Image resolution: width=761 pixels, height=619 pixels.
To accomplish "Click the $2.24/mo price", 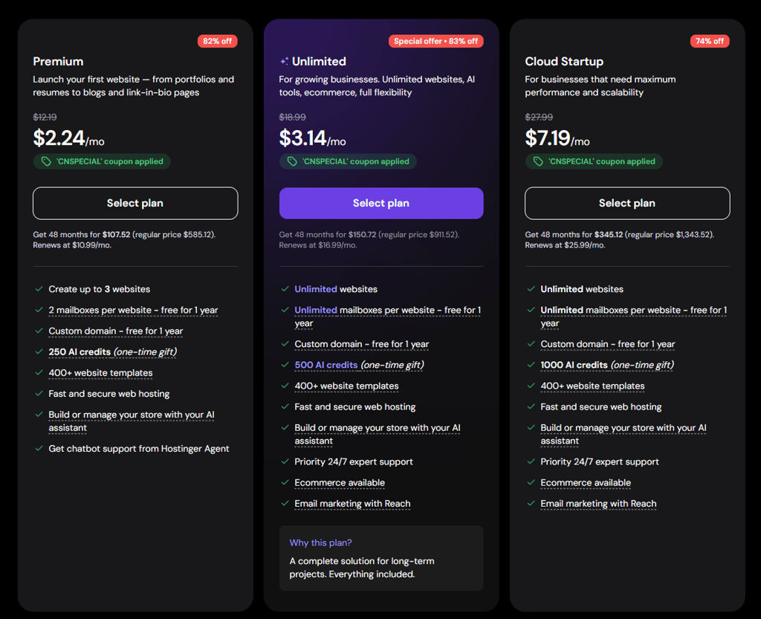I will pos(68,137).
